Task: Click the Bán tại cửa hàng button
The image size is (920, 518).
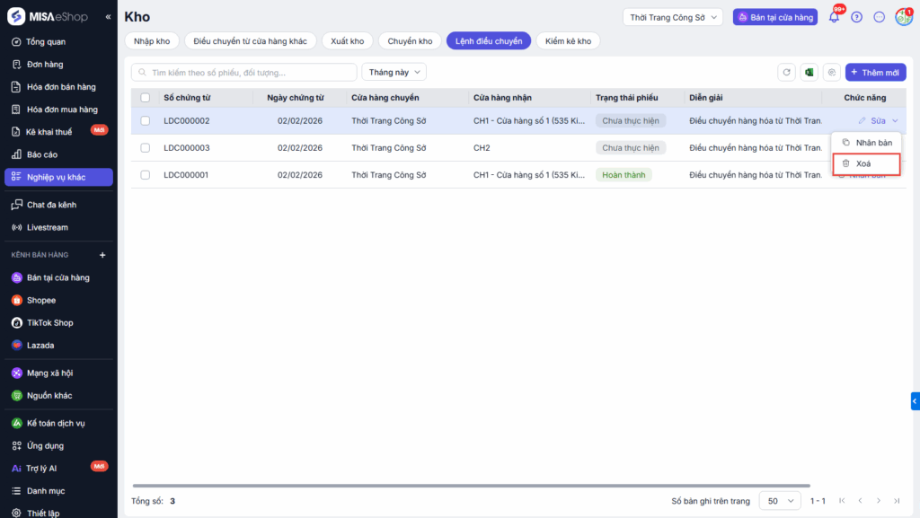Action: [x=775, y=17]
